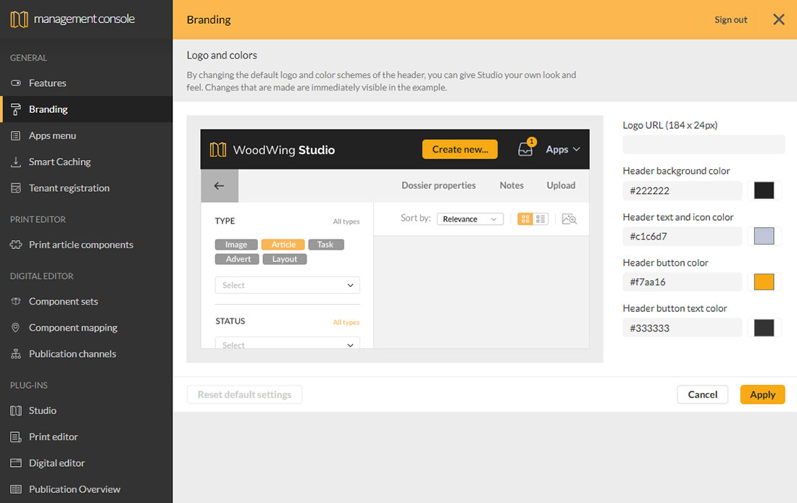Viewport: 797px width, 503px height.
Task: Click the back arrow in preview
Action: tap(219, 186)
